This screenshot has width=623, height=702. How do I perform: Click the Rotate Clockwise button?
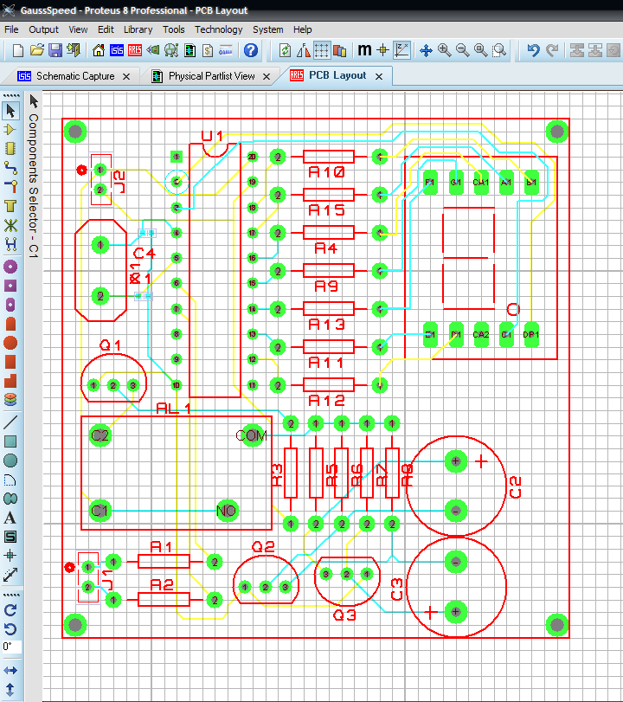pos(11,609)
